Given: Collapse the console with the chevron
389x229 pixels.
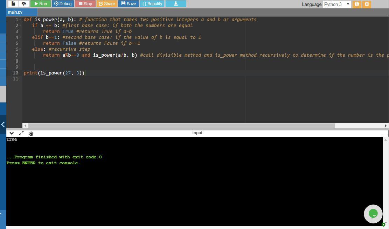Looking at the screenshot, I should pyautogui.click(x=12, y=133).
